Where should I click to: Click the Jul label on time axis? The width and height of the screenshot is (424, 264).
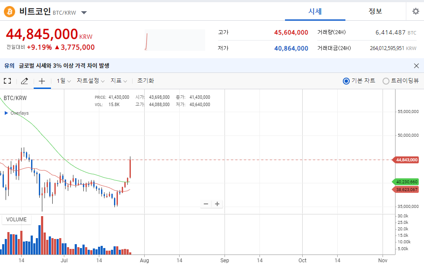tap(64, 260)
